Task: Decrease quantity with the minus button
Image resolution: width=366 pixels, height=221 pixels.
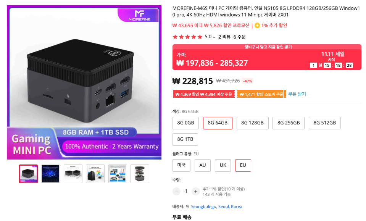Action: (x=176, y=192)
